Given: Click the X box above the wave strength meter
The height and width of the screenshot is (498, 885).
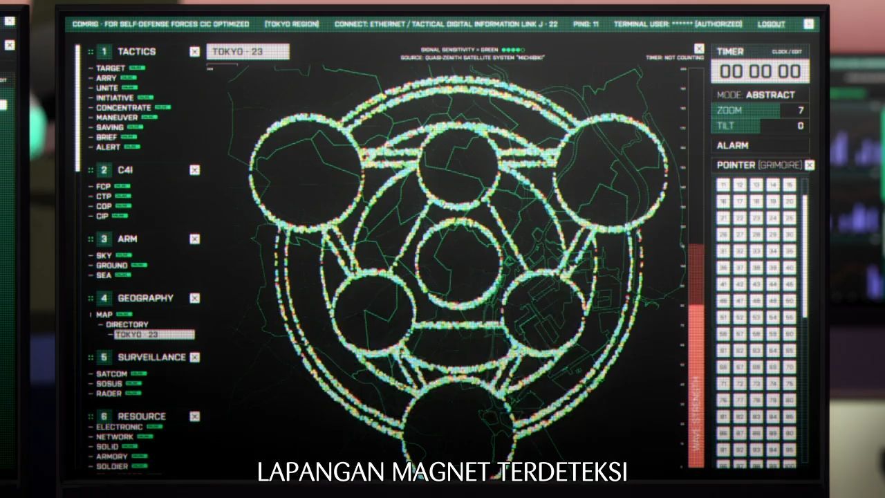Looking at the screenshot, I should (699, 48).
